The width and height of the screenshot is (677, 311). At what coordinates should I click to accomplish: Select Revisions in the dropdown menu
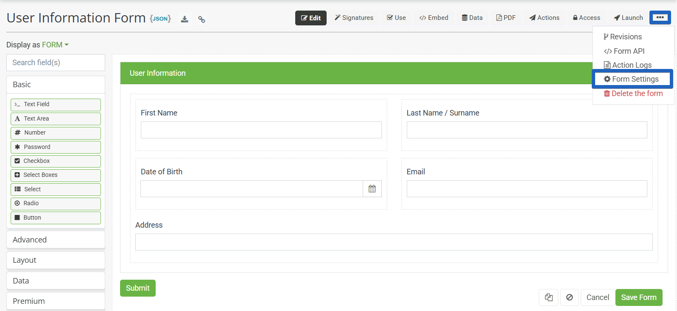tap(622, 37)
